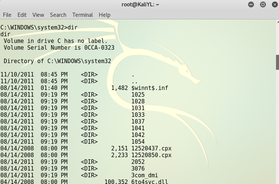
Task: Open the Help menu
Action: coord(104,15)
